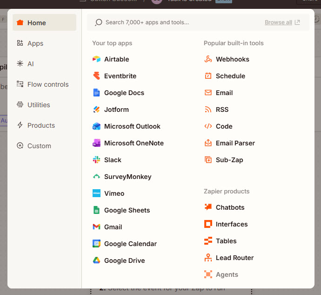Open the Products category
This screenshot has width=321, height=295.
pos(44,125)
